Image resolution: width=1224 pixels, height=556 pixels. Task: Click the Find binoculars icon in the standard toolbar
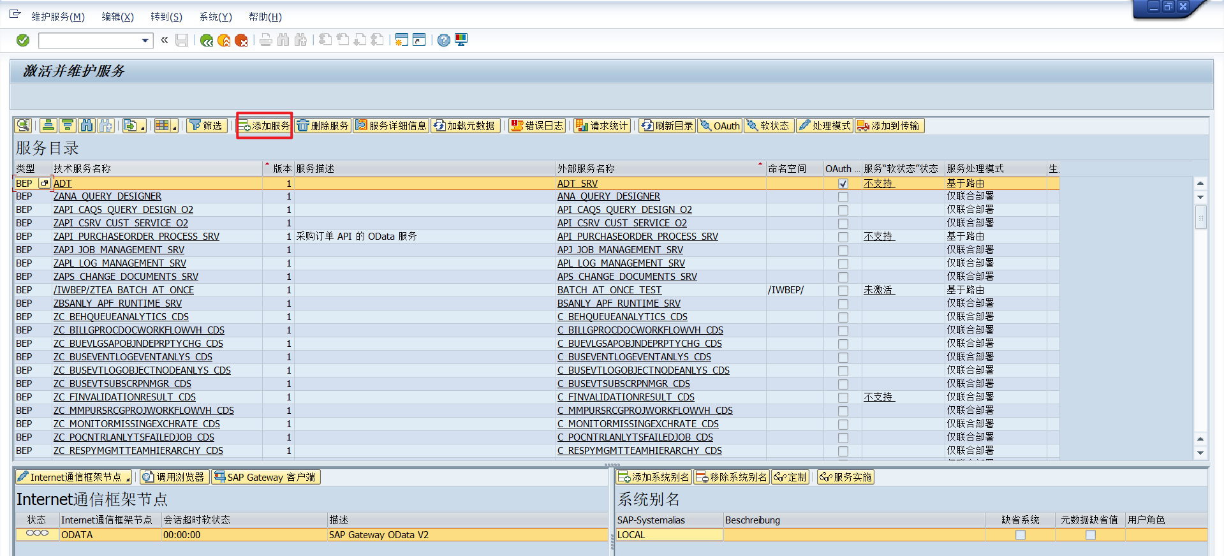283,40
